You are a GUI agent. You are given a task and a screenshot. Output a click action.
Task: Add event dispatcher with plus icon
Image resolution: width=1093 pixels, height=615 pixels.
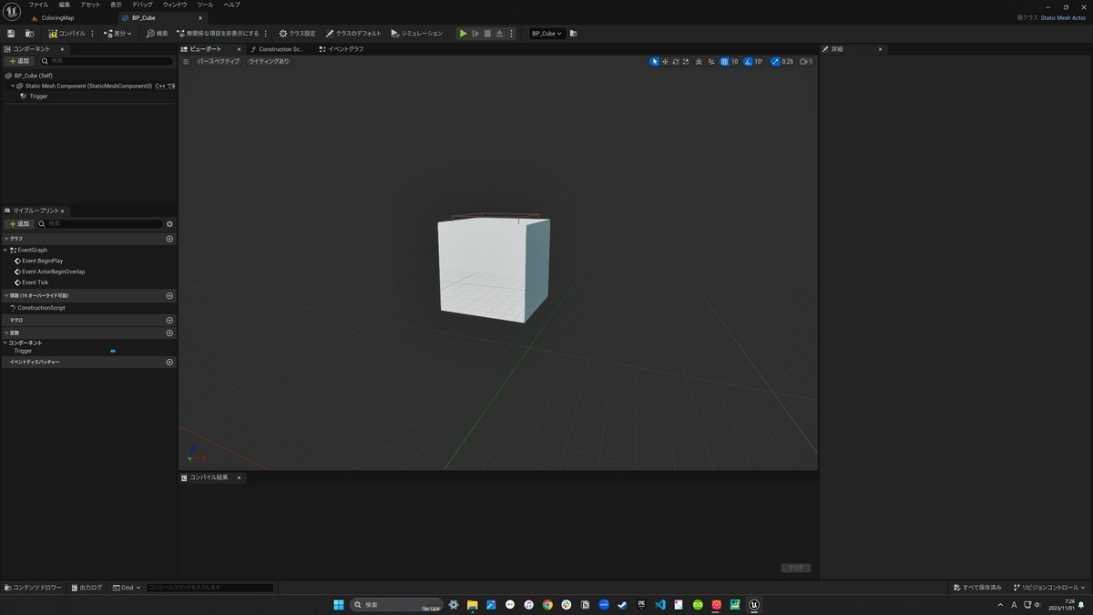169,363
